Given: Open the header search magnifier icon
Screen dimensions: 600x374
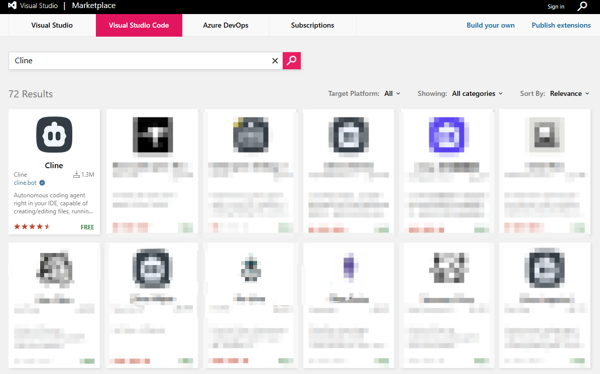Looking at the screenshot, I should (582, 6).
